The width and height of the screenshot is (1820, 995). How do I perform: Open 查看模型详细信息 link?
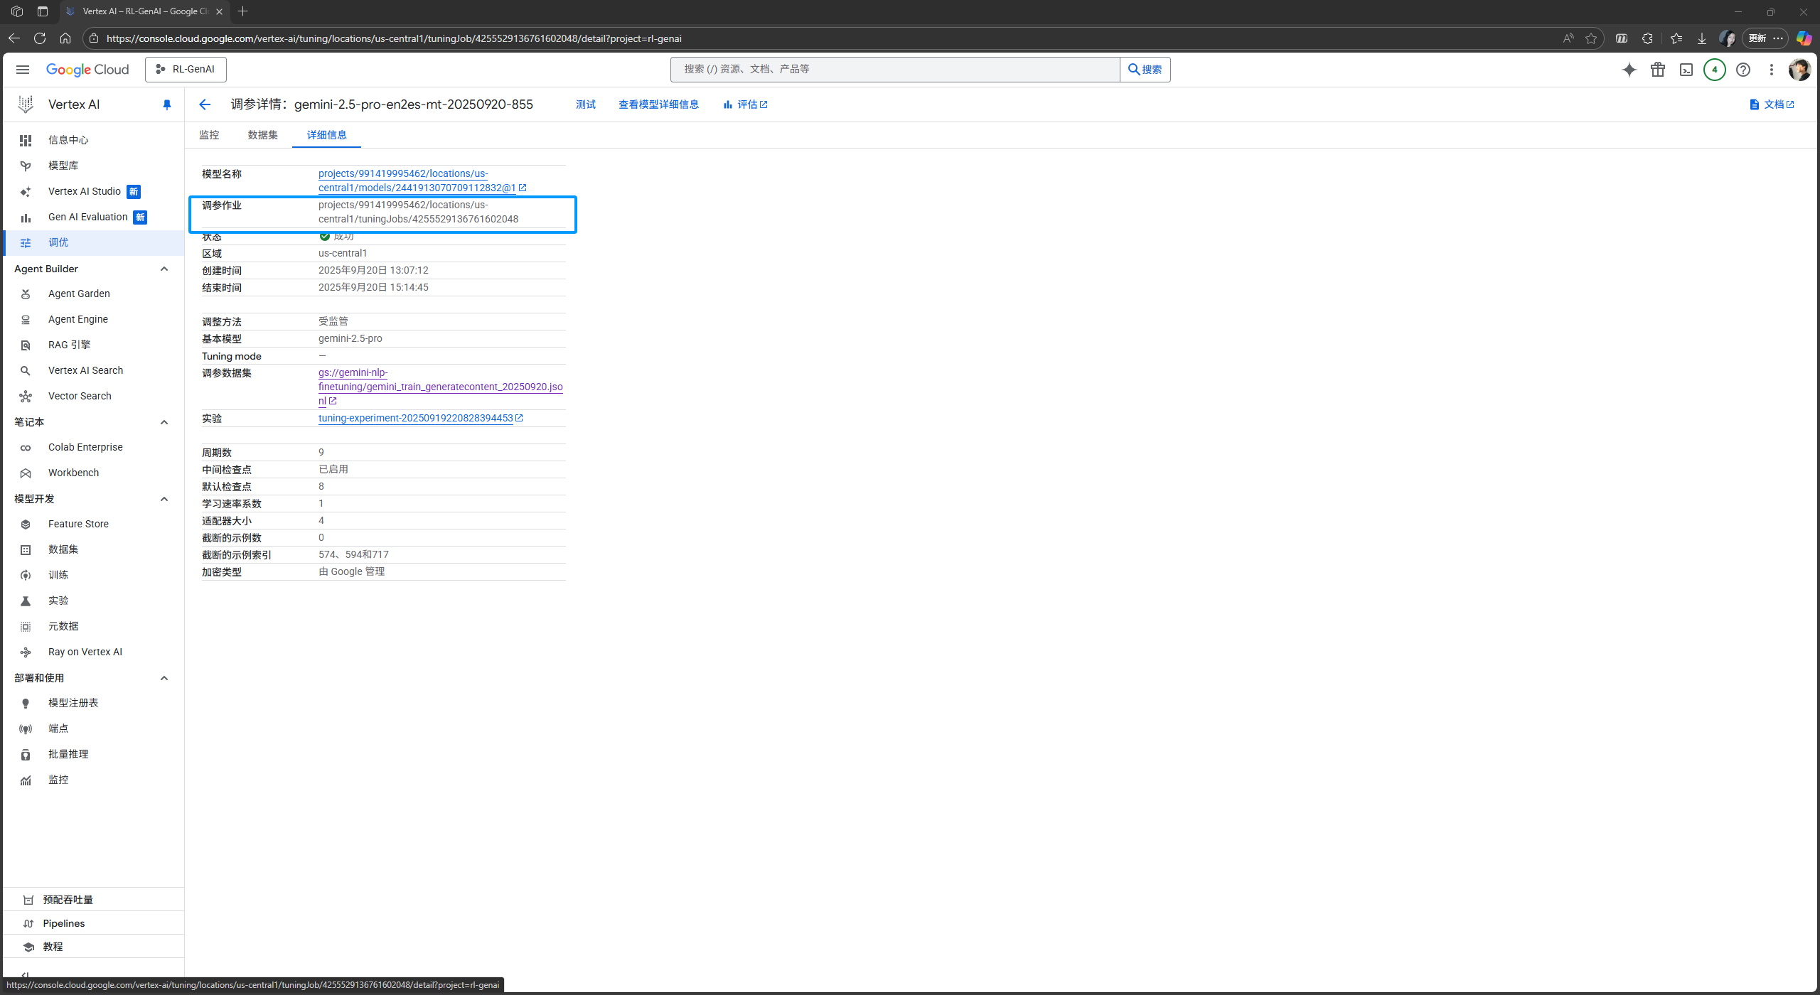click(x=658, y=104)
